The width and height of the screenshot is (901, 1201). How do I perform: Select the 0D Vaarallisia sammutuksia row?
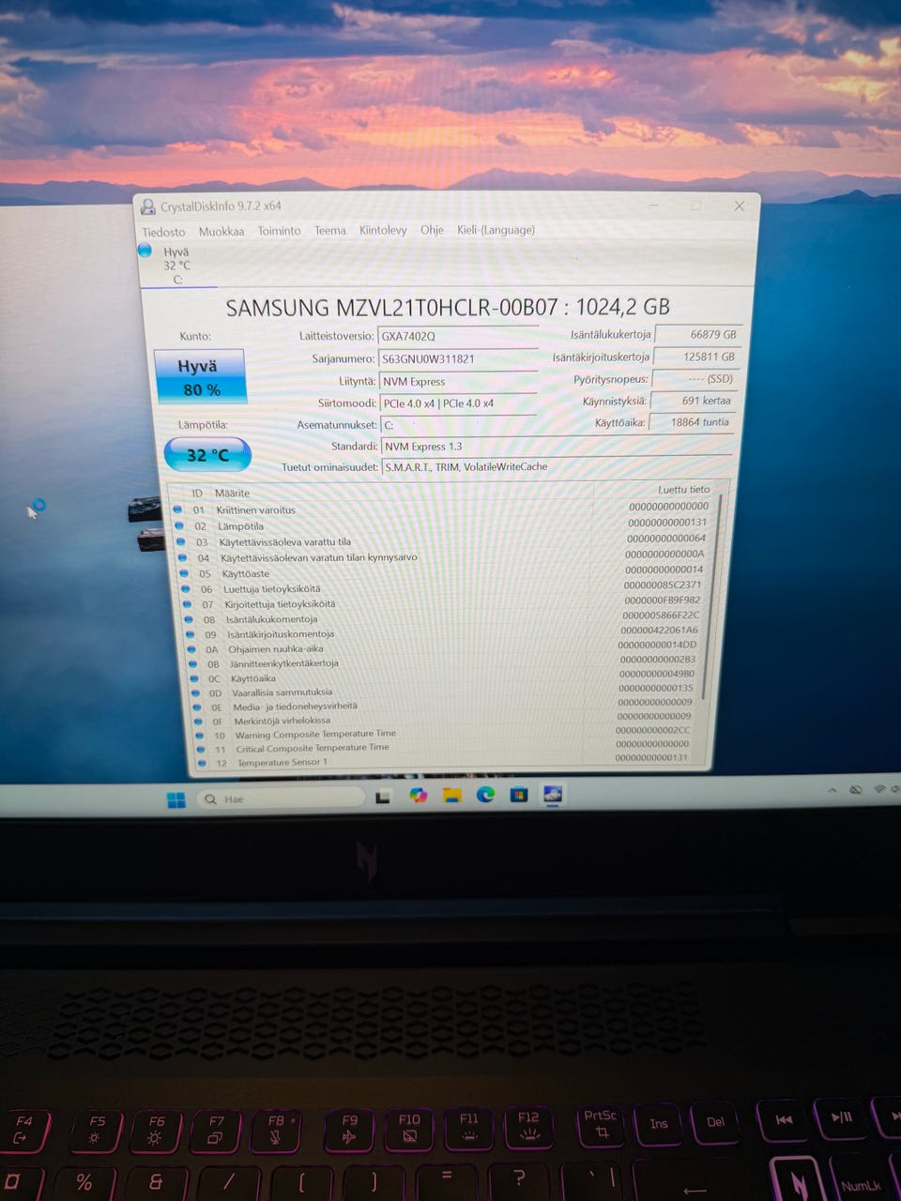click(444, 692)
